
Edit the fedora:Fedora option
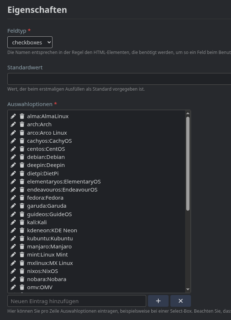(x=13, y=198)
